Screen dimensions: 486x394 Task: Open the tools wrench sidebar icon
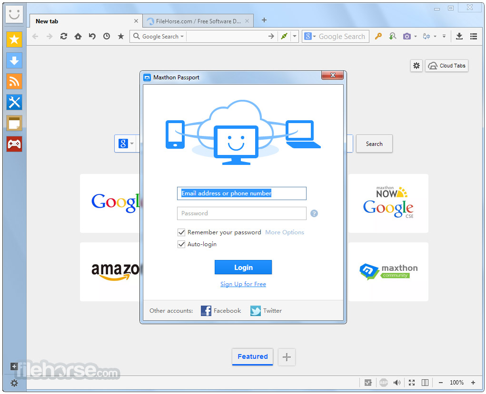pos(14,102)
